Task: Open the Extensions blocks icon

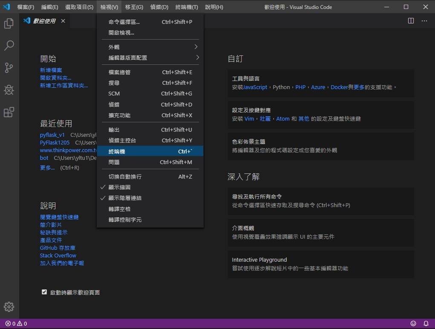Action: [x=9, y=112]
